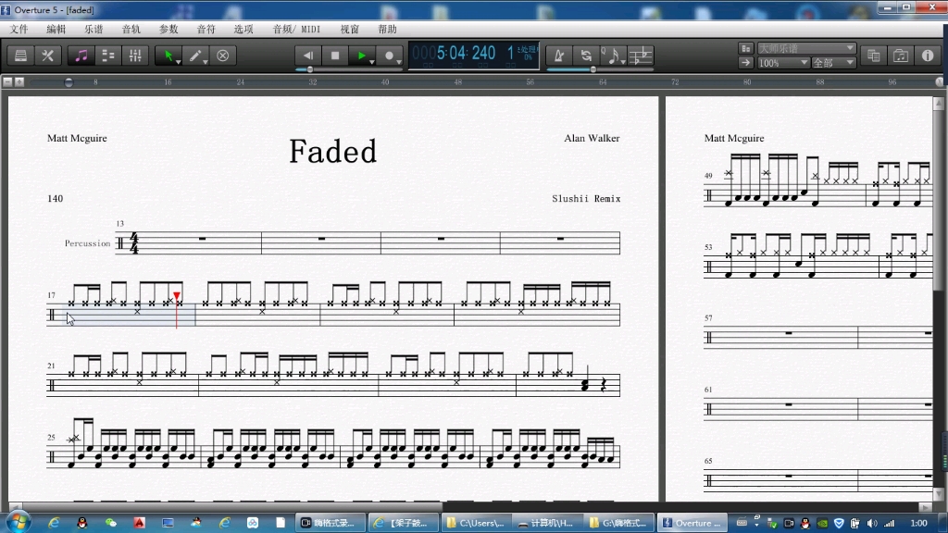Open the 参数 menu
Viewport: 948px width, 533px height.
(168, 29)
